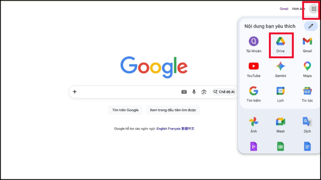The height and width of the screenshot is (180, 321).
Task: Open Tin tức news app
Action: click(x=307, y=94)
